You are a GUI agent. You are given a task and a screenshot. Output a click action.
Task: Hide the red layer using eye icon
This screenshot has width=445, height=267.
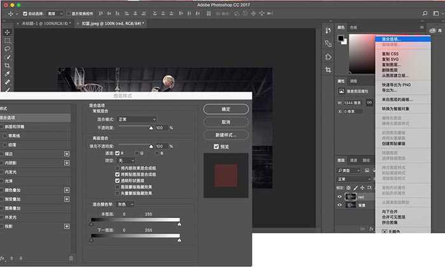coord(339,197)
